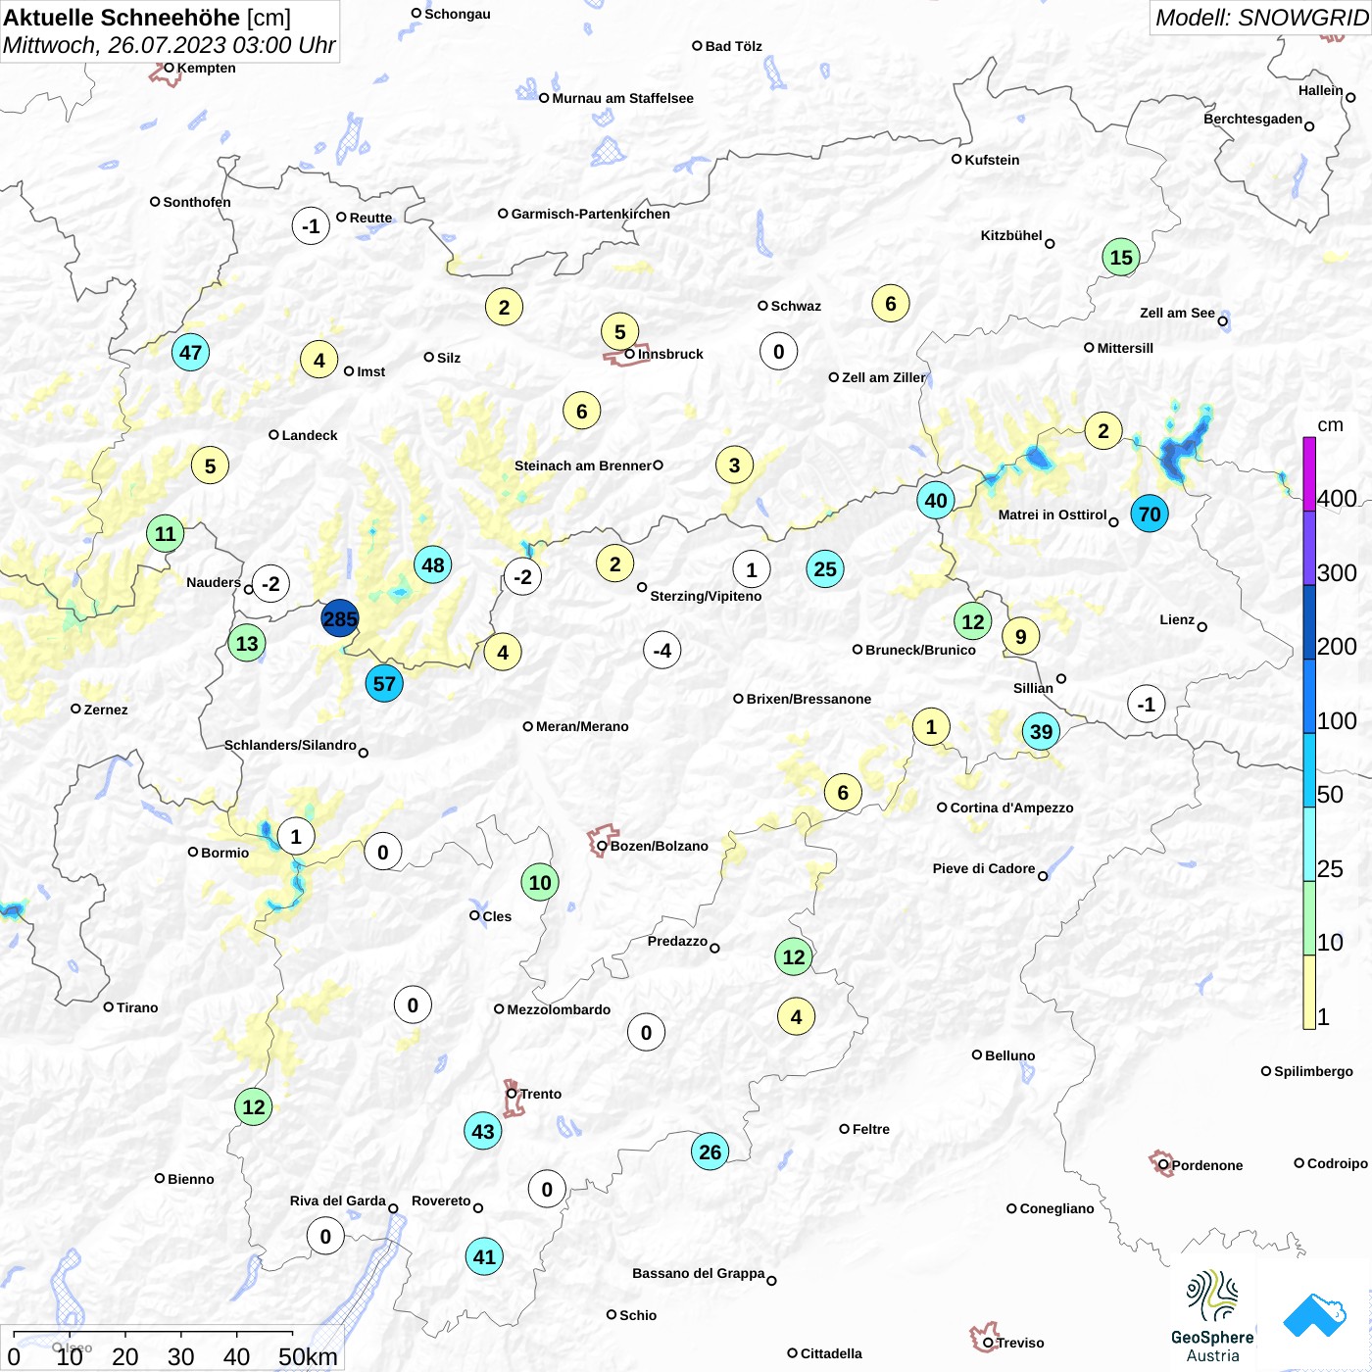The height and width of the screenshot is (1372, 1372).
Task: Click the 'Meran/Merano' town label
Action: (x=582, y=726)
